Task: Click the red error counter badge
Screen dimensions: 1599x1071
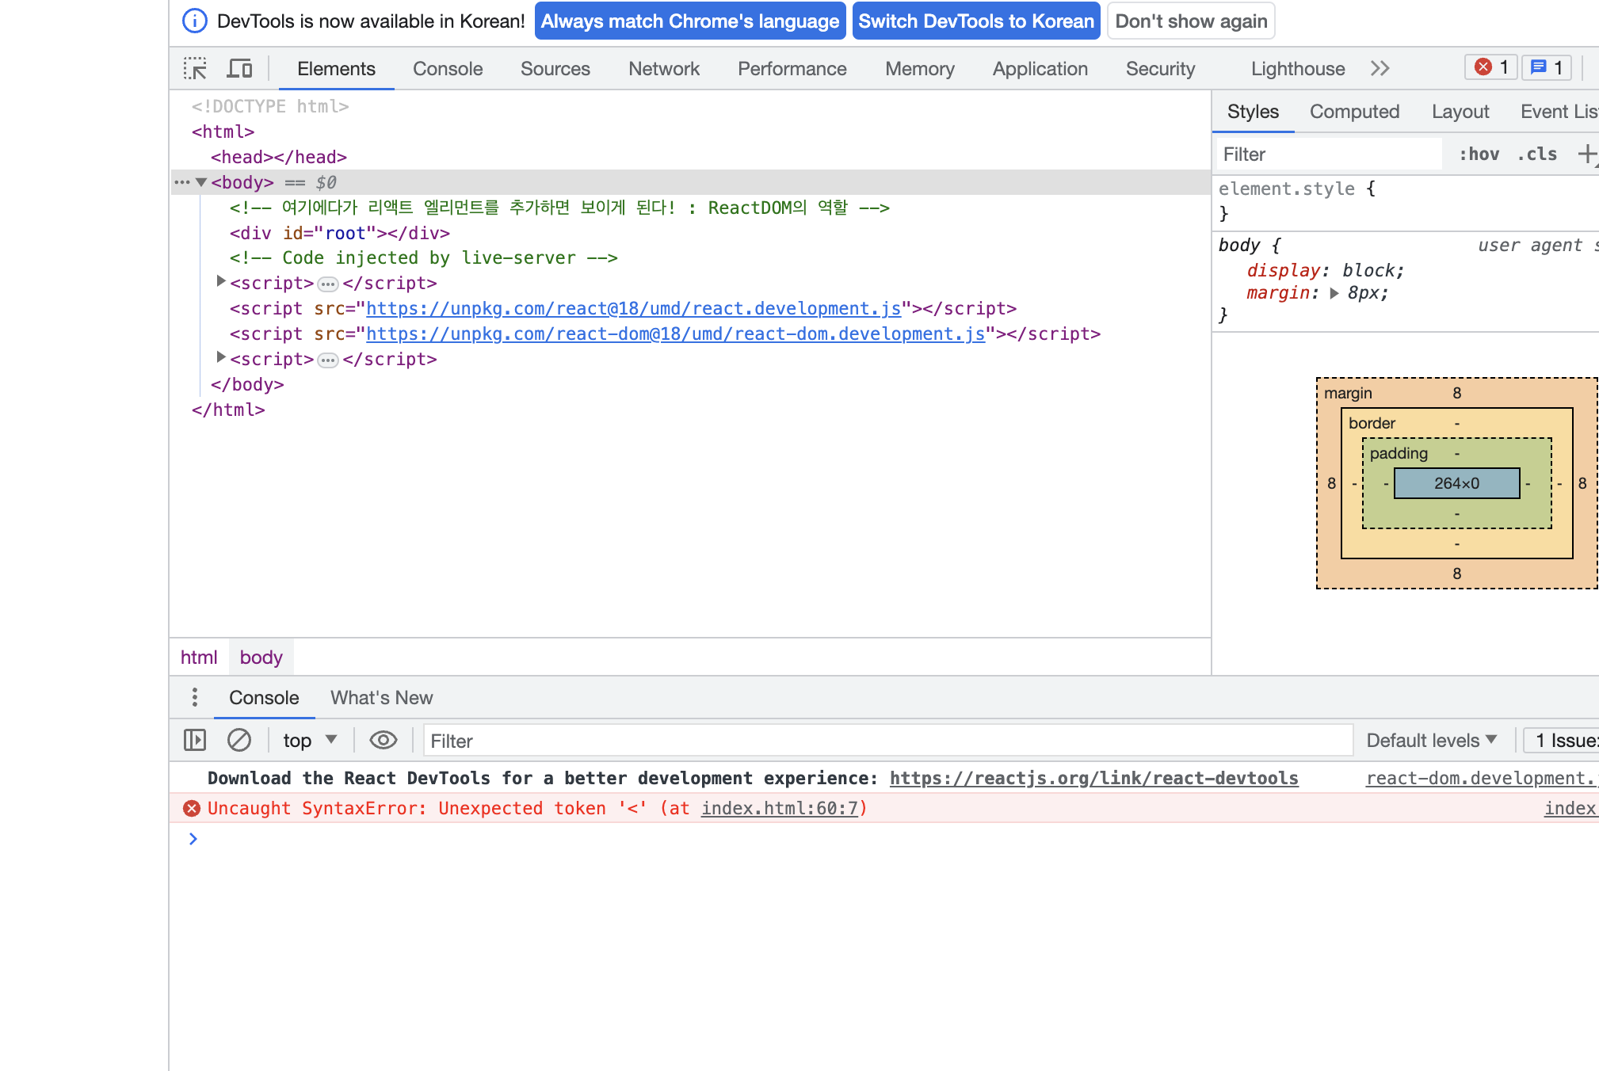Action: tap(1490, 67)
